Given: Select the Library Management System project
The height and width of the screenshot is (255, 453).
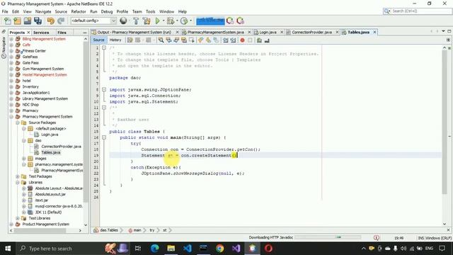Looking at the screenshot, I should click(45, 99).
